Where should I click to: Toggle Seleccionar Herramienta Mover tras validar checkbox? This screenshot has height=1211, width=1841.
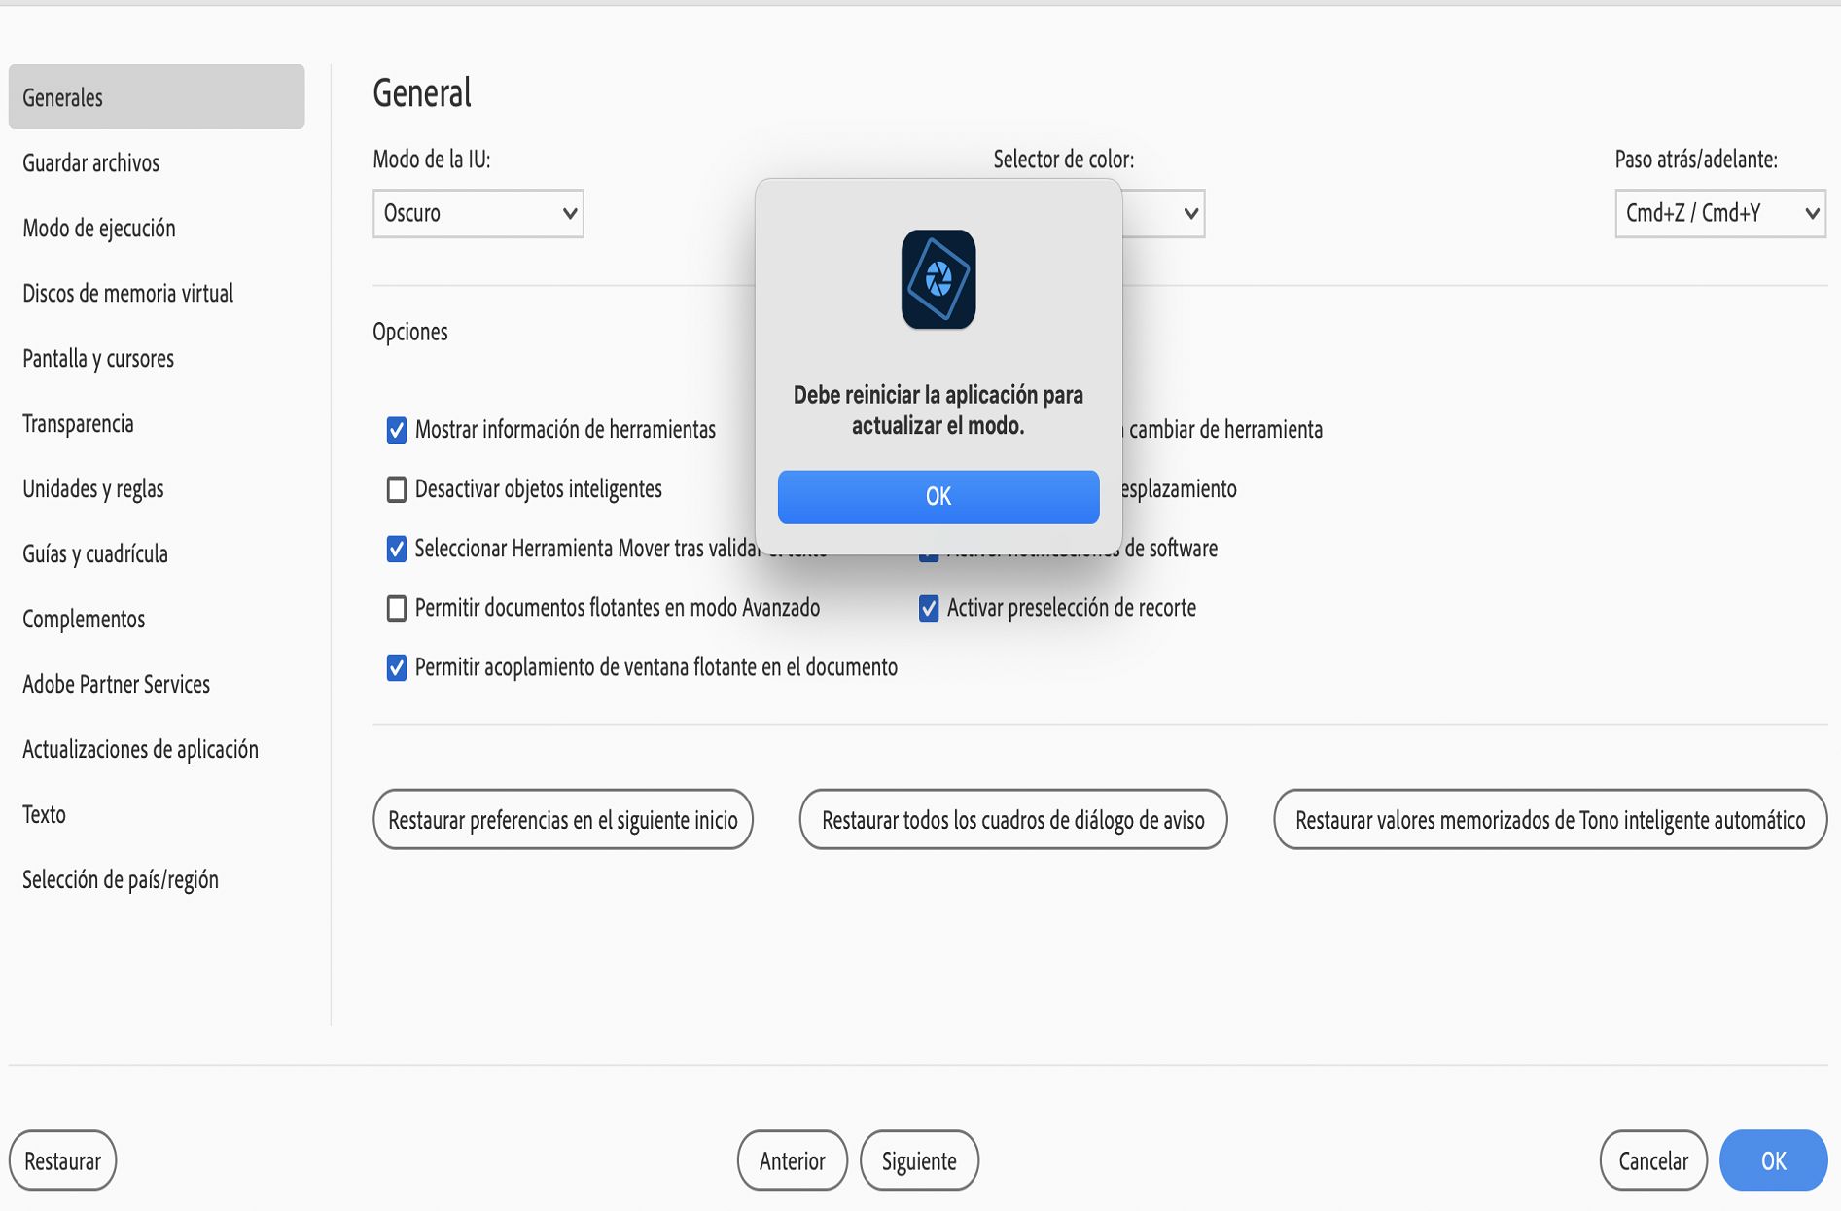click(x=397, y=549)
